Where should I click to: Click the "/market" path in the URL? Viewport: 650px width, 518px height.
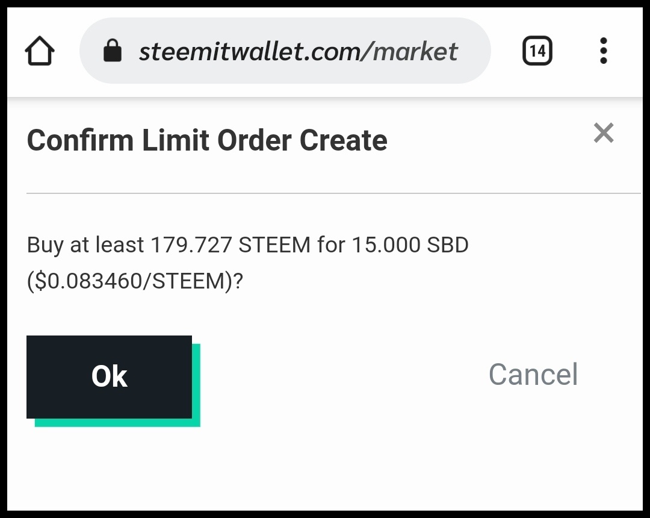[410, 52]
